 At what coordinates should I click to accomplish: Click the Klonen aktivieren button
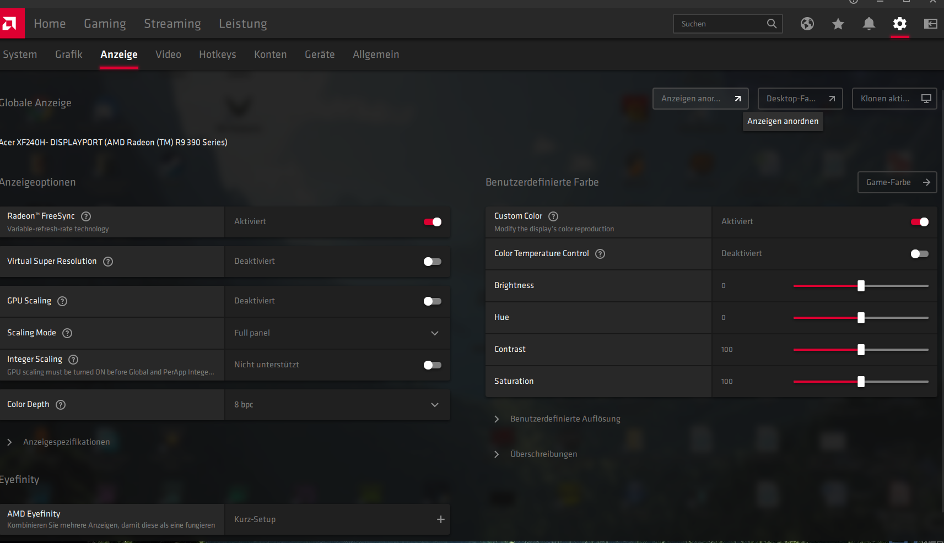pos(894,99)
